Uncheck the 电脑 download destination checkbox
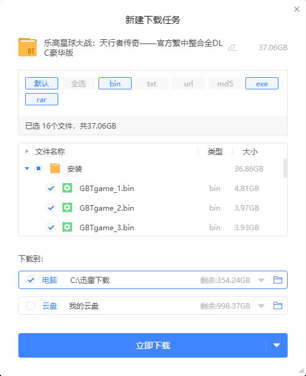Screen dimensions: 306x376 click(31, 280)
